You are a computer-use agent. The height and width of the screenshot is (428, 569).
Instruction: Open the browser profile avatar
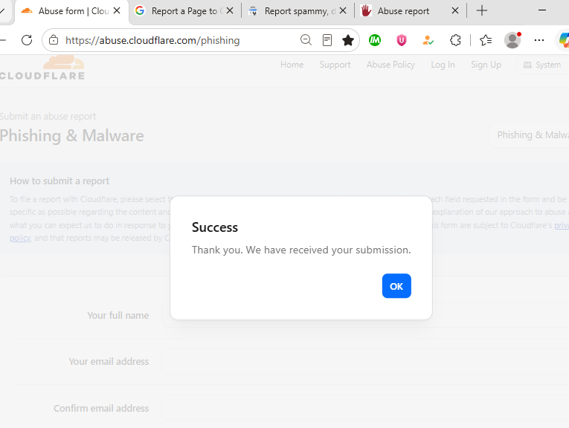click(x=512, y=40)
